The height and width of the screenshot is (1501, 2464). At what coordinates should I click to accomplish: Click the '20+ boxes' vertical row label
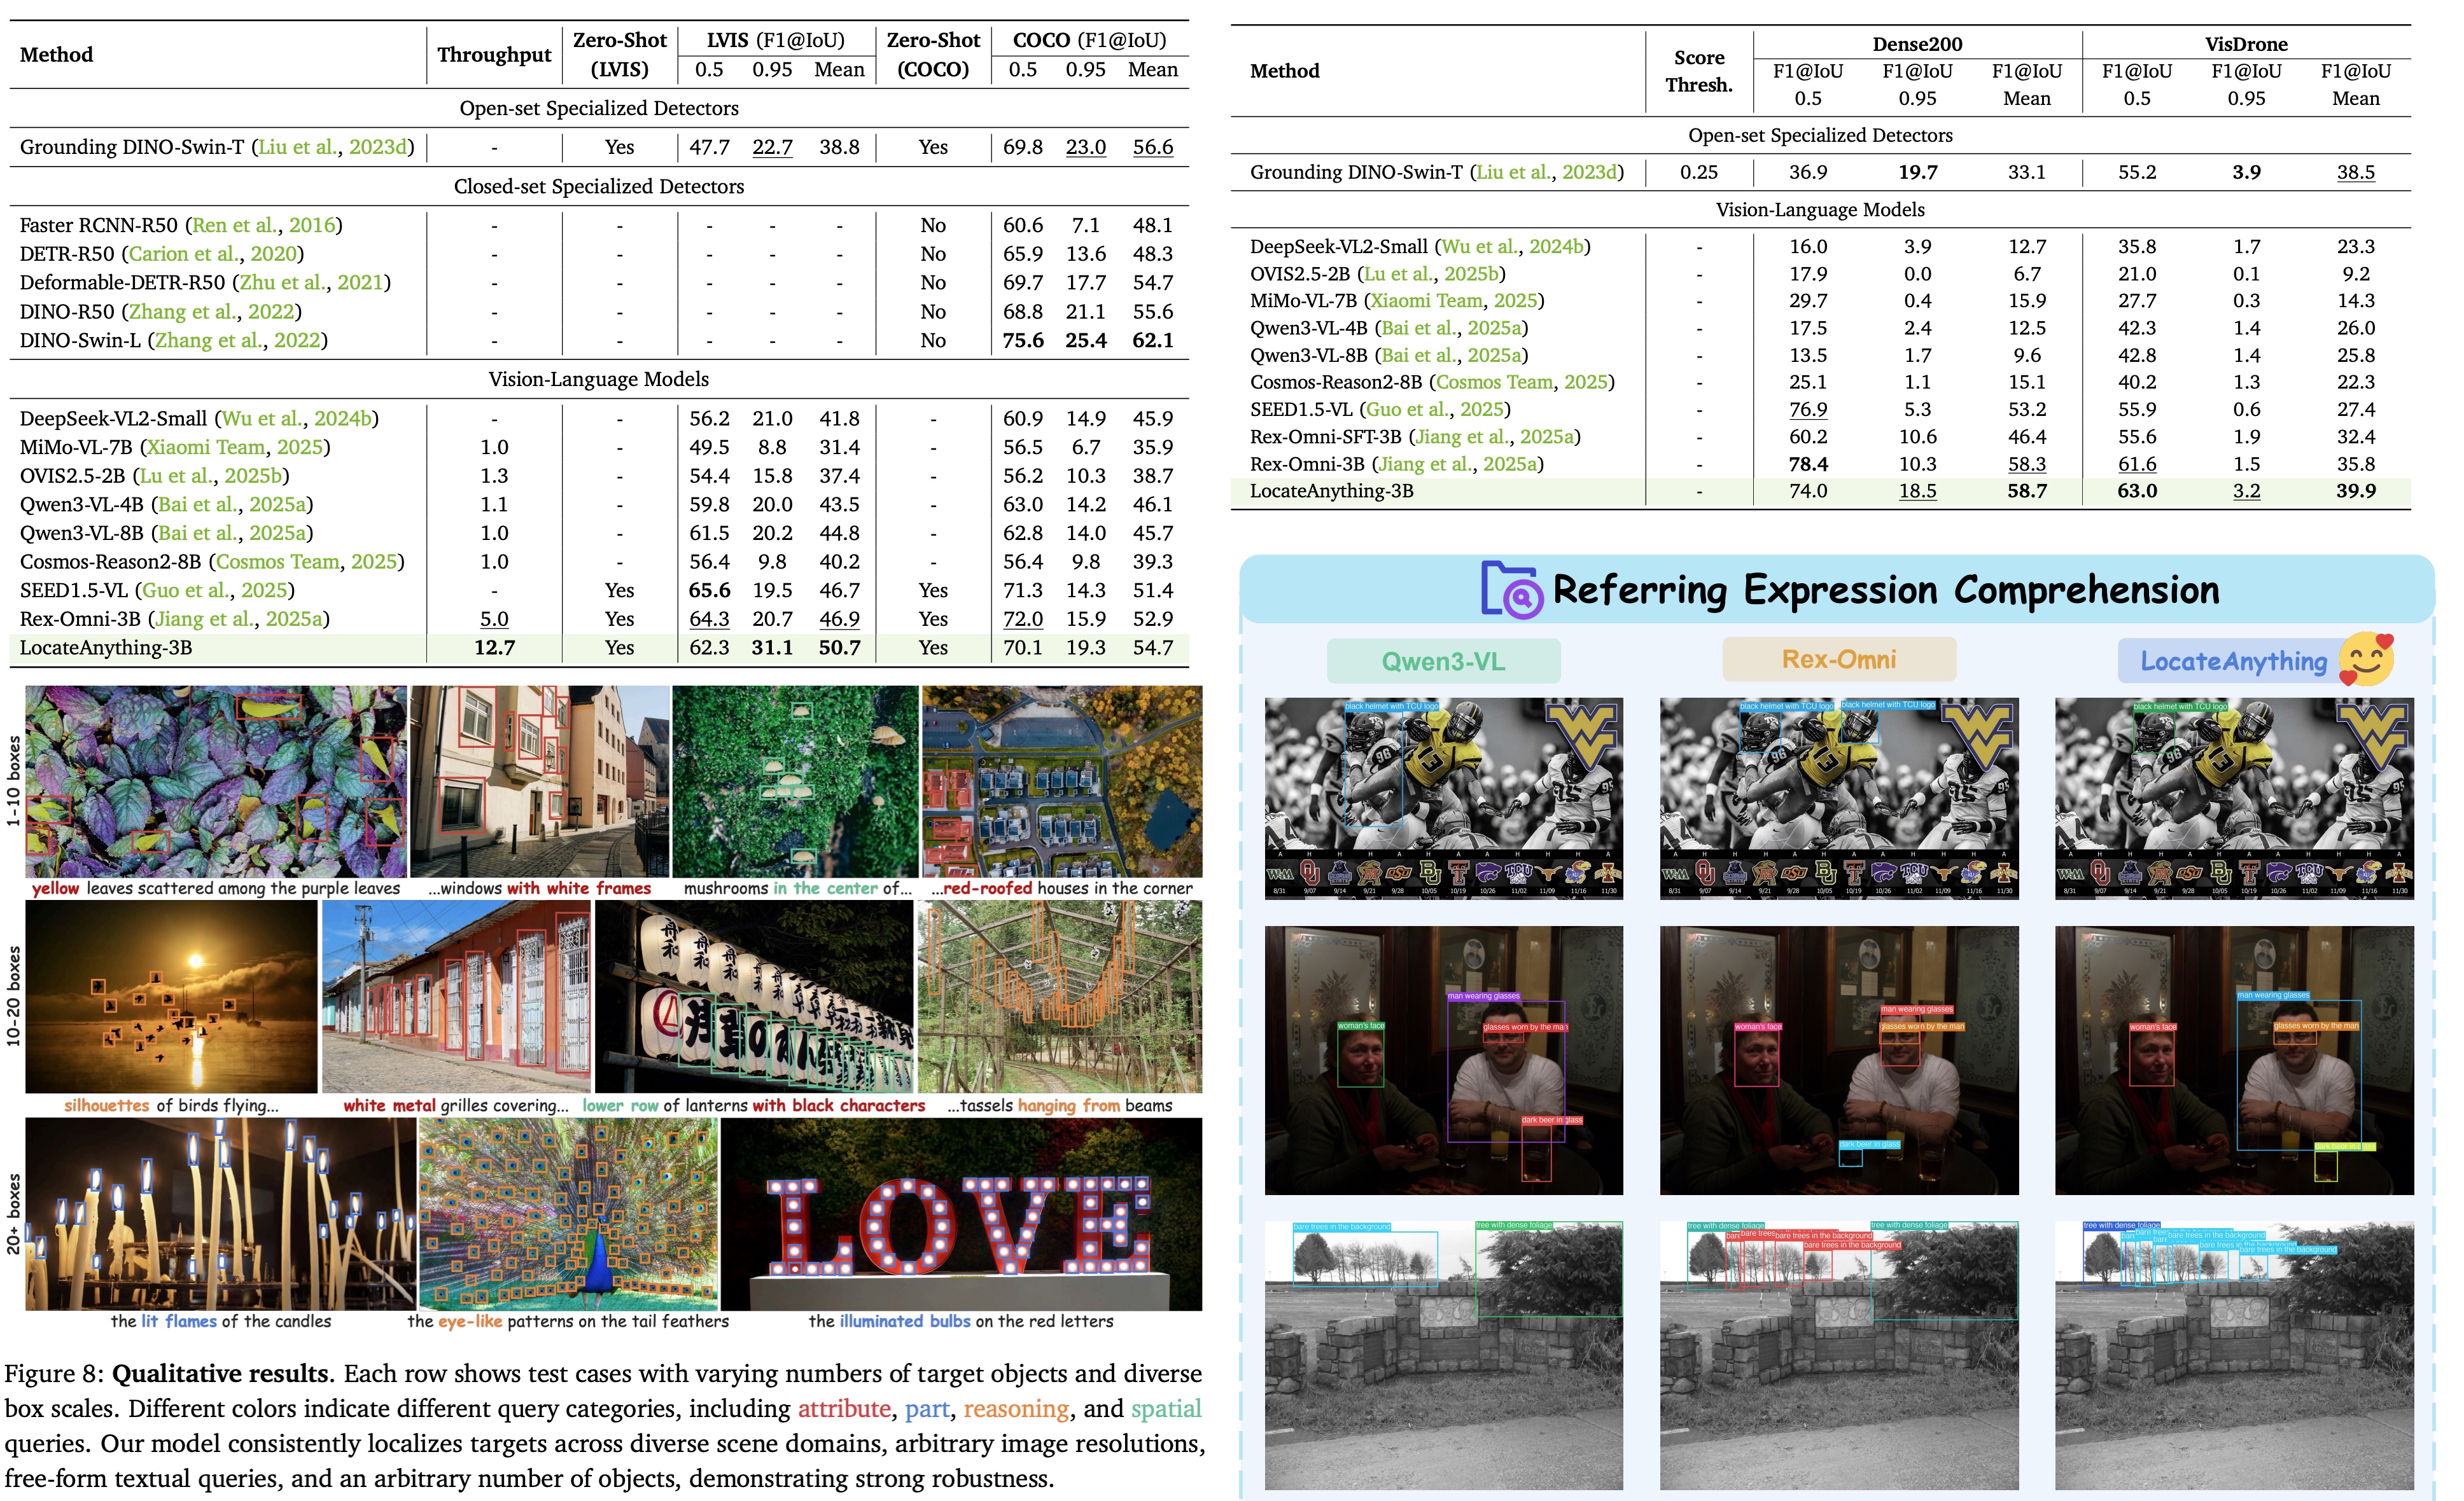pyautogui.click(x=13, y=1213)
